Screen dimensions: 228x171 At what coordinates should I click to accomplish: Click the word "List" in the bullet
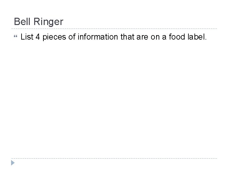[x=27, y=37]
